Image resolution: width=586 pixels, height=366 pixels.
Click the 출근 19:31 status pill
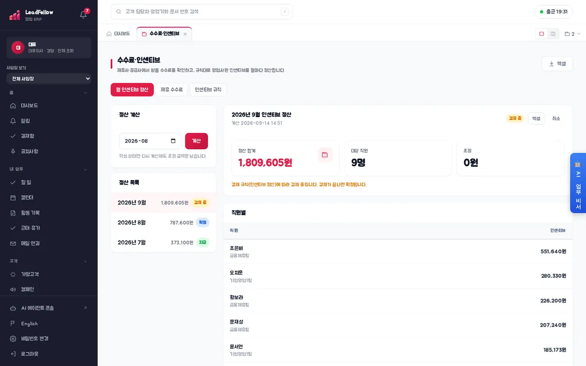pyautogui.click(x=554, y=12)
